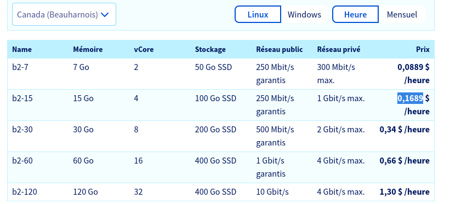Click vCore value 2 in b2-7 row

coord(136,67)
